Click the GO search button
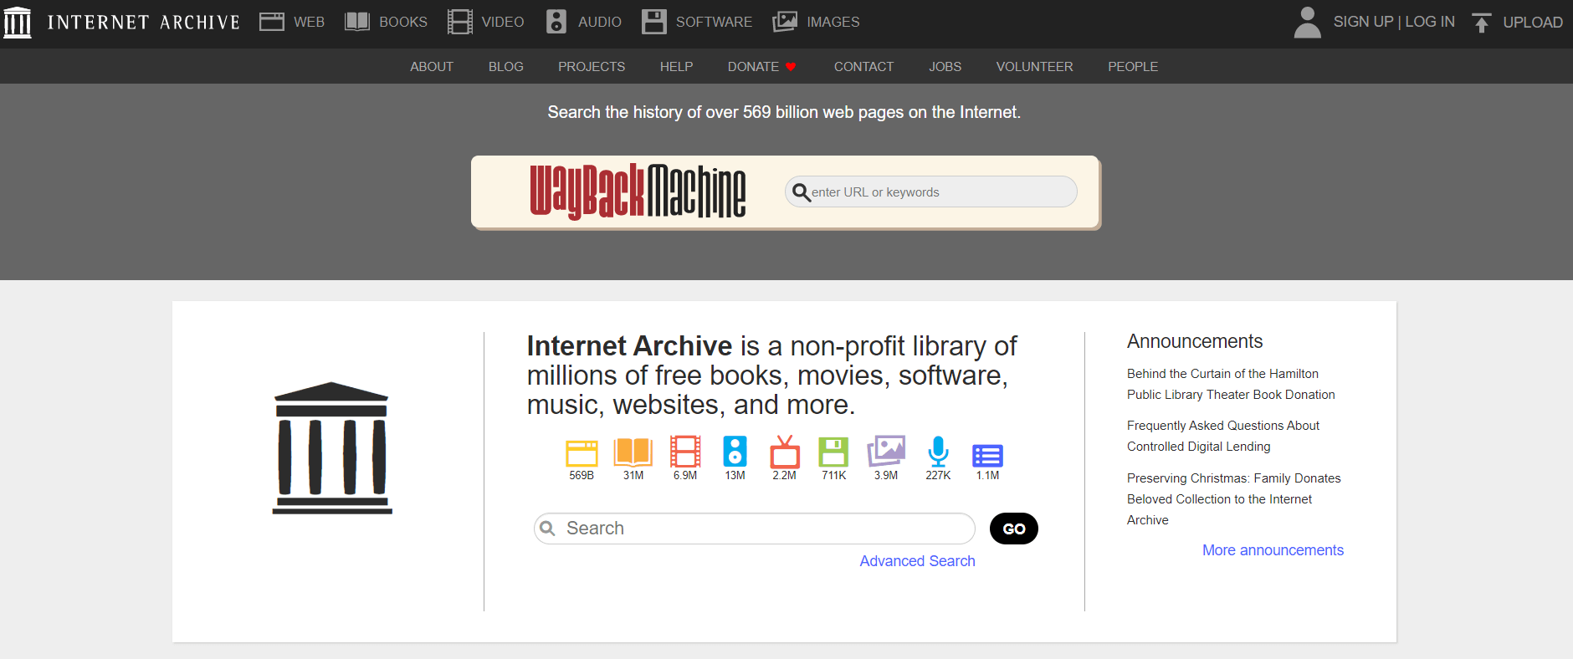The height and width of the screenshot is (659, 1573). 1014,529
